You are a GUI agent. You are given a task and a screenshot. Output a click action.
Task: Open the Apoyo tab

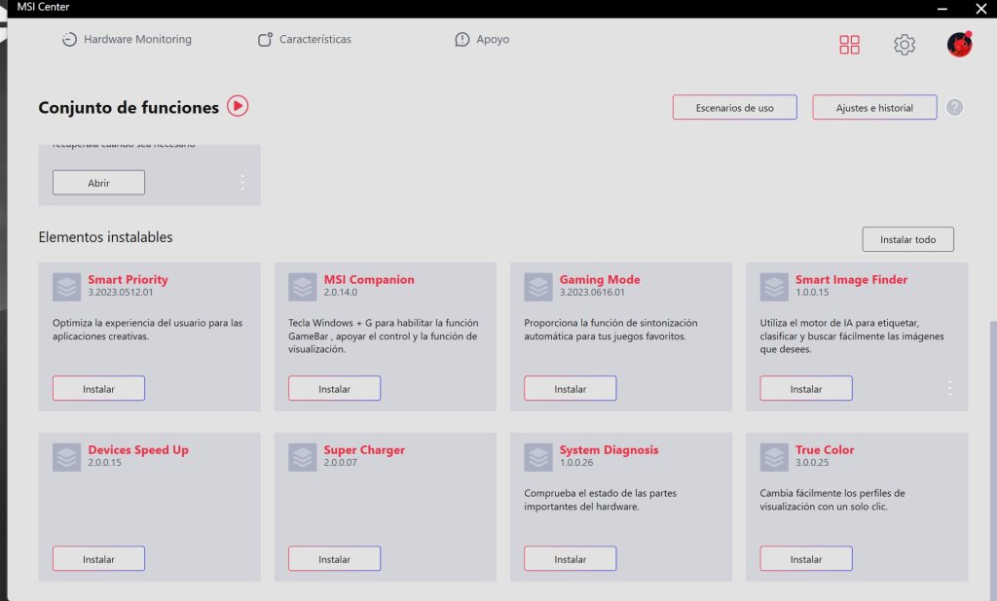click(482, 40)
